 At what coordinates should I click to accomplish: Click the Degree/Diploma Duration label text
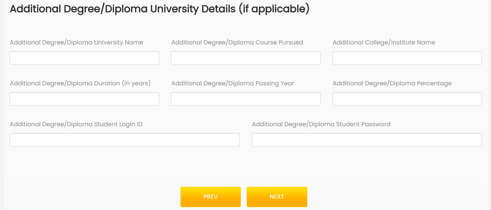[x=80, y=83]
